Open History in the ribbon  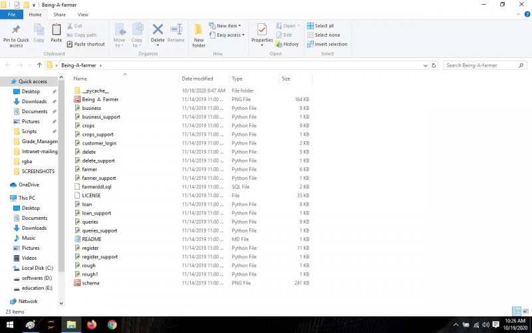tap(287, 44)
